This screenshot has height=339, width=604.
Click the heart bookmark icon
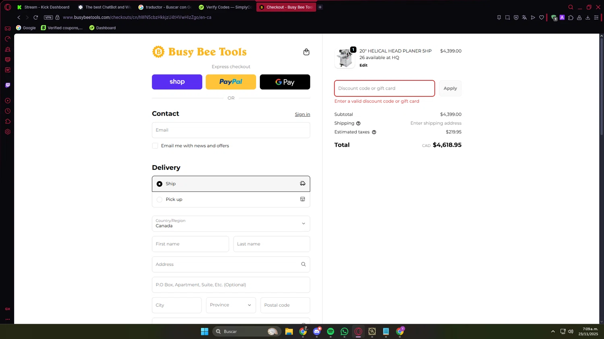click(x=542, y=18)
